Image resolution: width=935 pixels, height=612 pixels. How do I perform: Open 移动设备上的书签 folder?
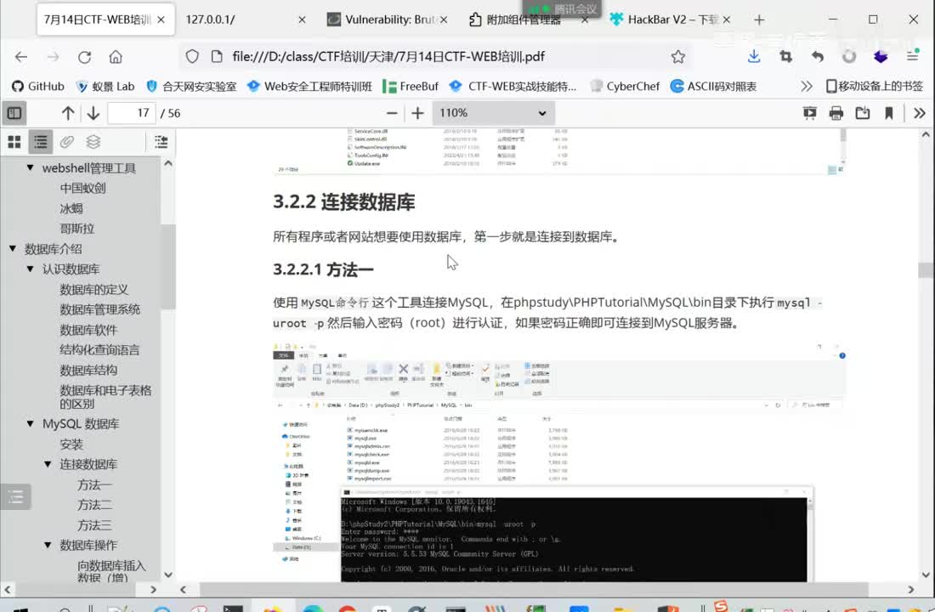tap(874, 87)
